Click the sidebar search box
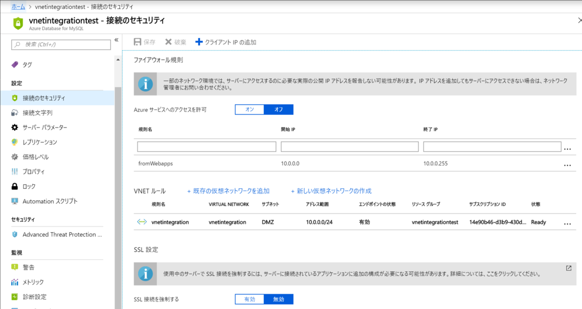Screen dimensions: 582x309 click(61, 44)
